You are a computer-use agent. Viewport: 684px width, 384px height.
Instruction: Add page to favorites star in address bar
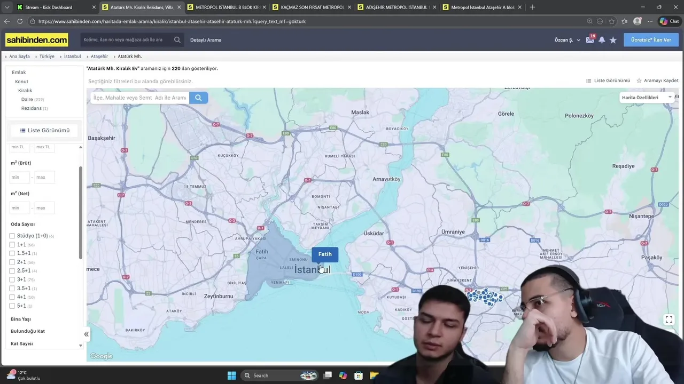click(612, 21)
